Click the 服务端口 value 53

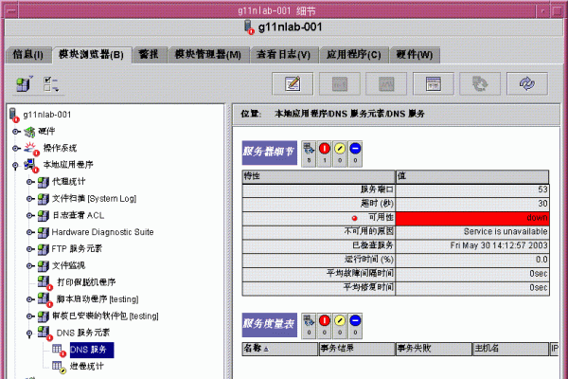[x=542, y=189]
